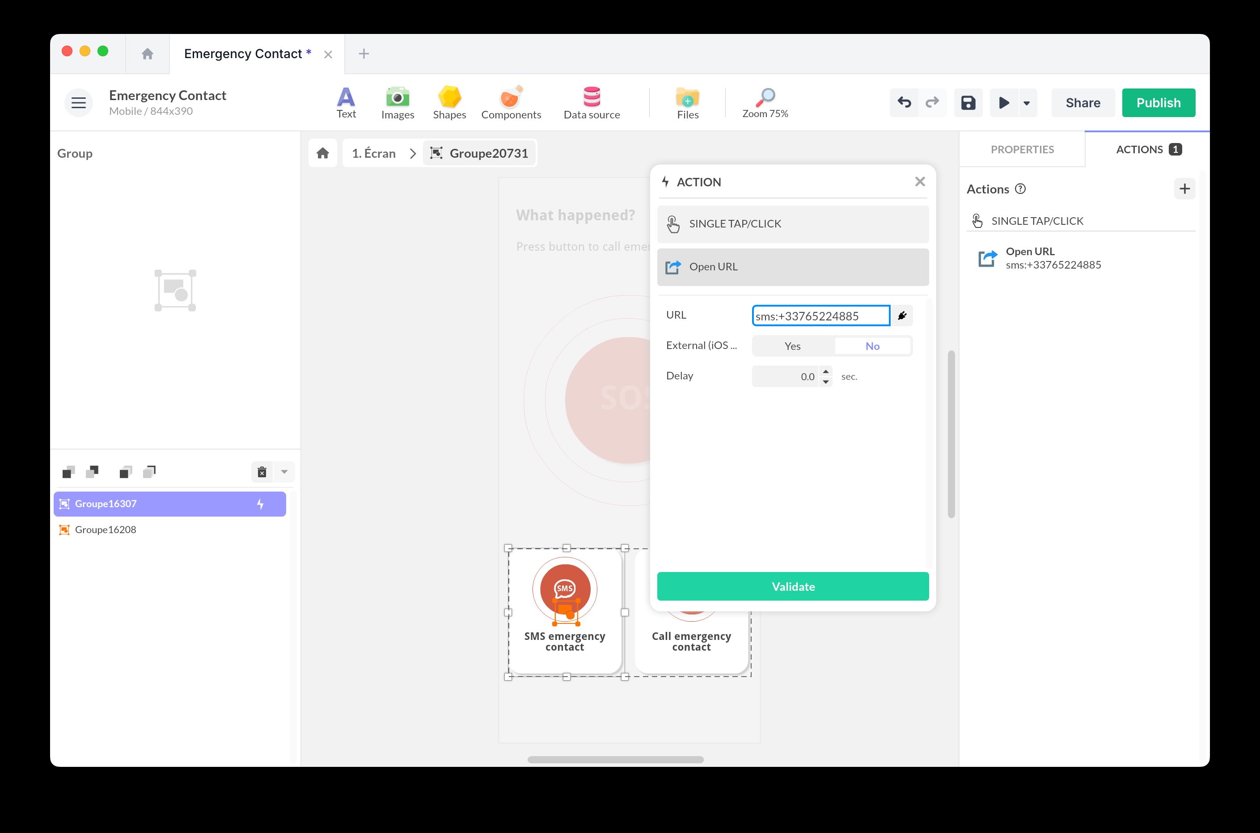1260x833 pixels.
Task: Increase the Delay value with the up stepper
Action: 825,372
